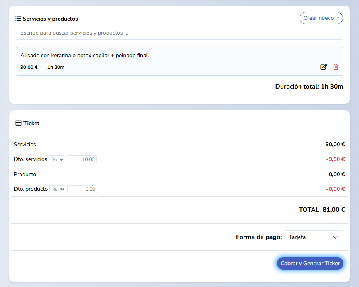Click the 1h 30m duration in service card
The image size is (359, 287).
click(x=56, y=67)
